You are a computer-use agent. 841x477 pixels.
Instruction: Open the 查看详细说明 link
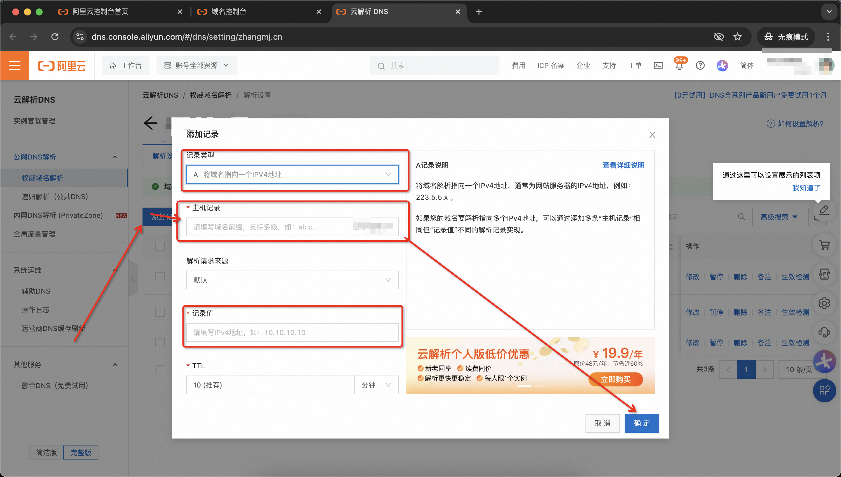tap(623, 165)
